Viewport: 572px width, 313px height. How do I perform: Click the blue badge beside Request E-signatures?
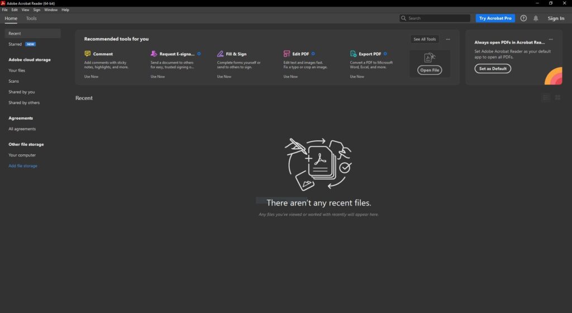pos(199,54)
